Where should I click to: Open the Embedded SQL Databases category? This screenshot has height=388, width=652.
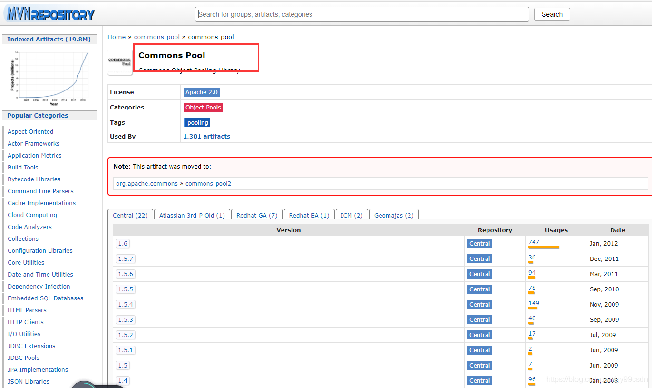46,298
